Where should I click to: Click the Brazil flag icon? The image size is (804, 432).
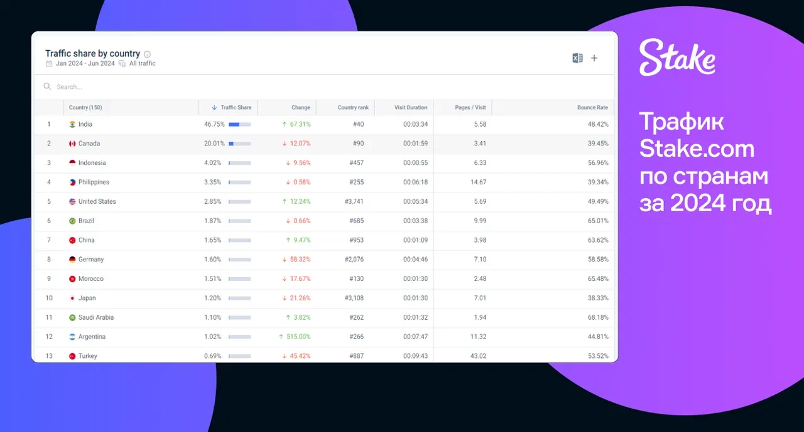72,221
